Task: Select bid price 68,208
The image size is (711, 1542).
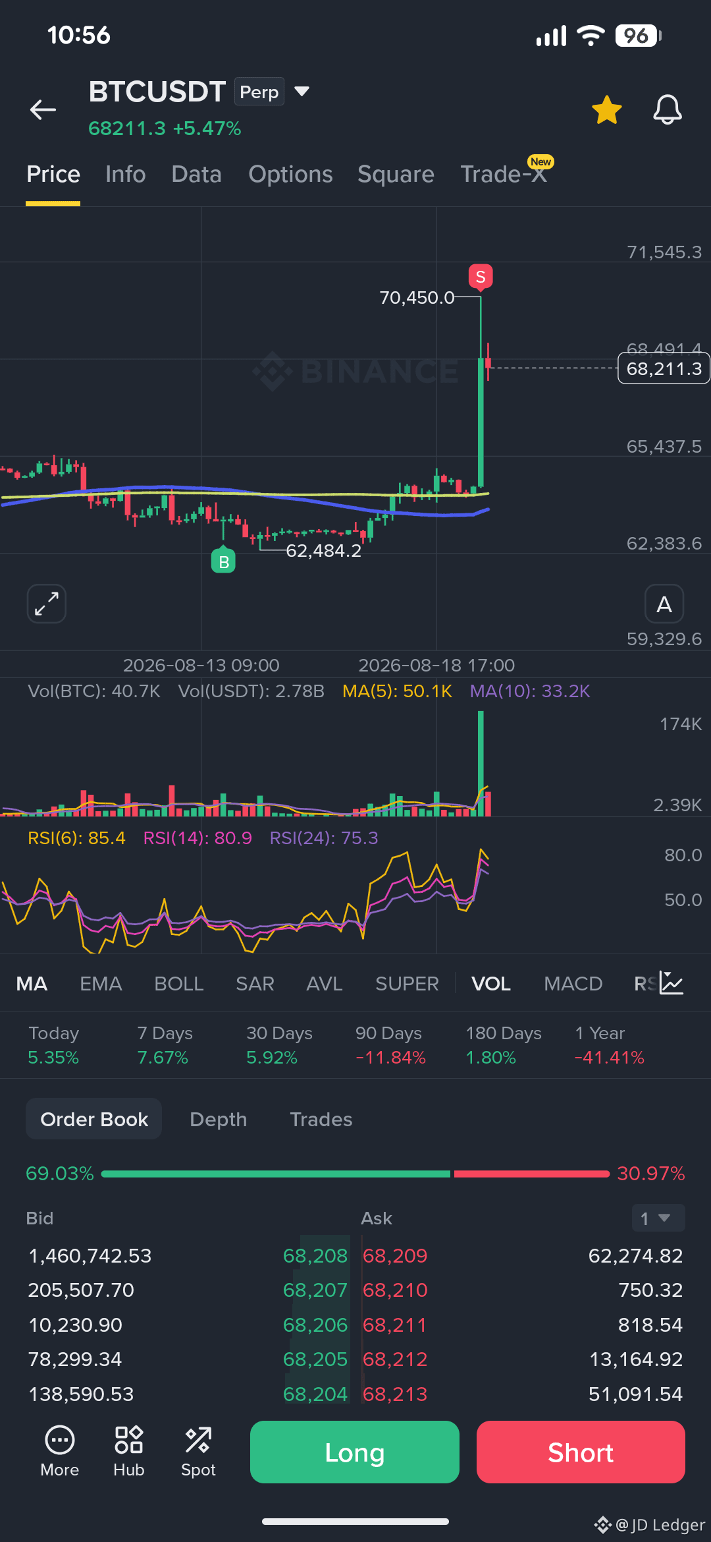Action: (x=315, y=1256)
